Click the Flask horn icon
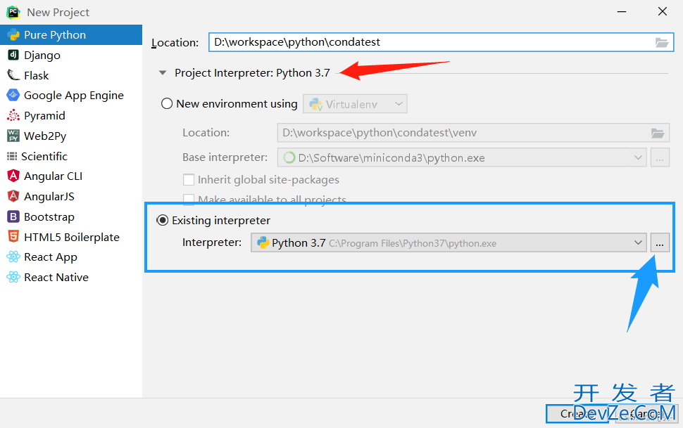The image size is (683, 428). (13, 75)
